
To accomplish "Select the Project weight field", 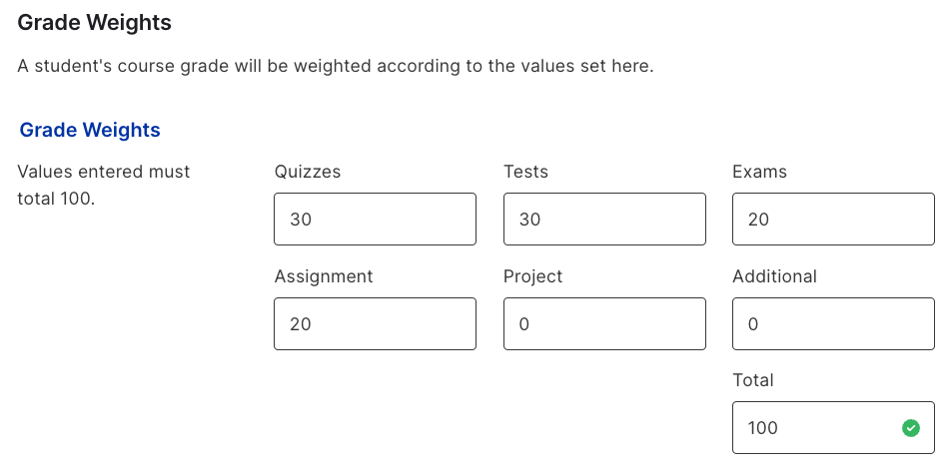I will (x=604, y=323).
